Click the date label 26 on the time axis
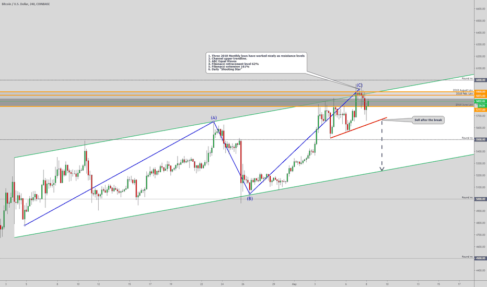This screenshot has height=287, width=487. point(243,283)
